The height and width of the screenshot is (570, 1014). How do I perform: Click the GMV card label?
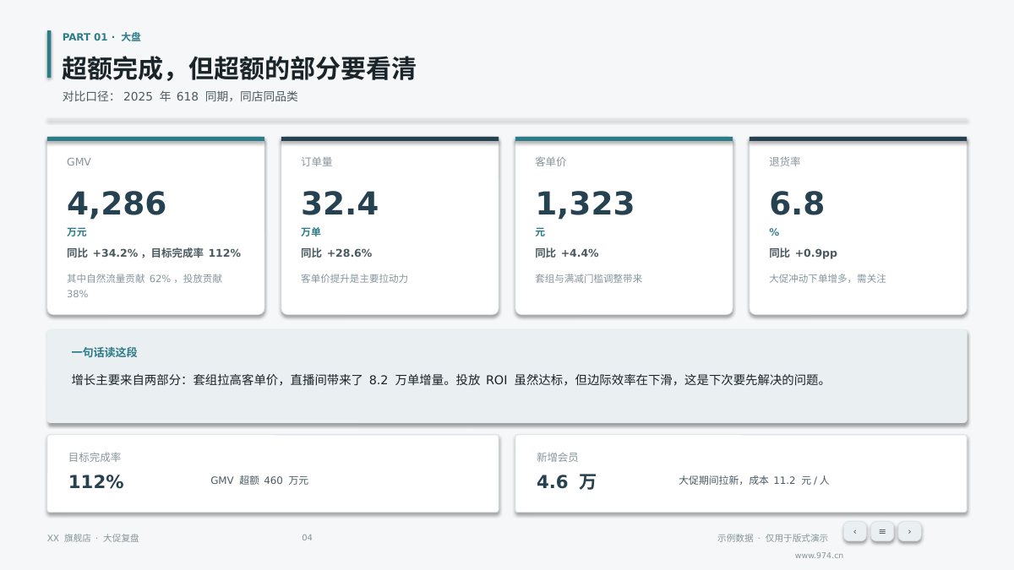tap(79, 161)
